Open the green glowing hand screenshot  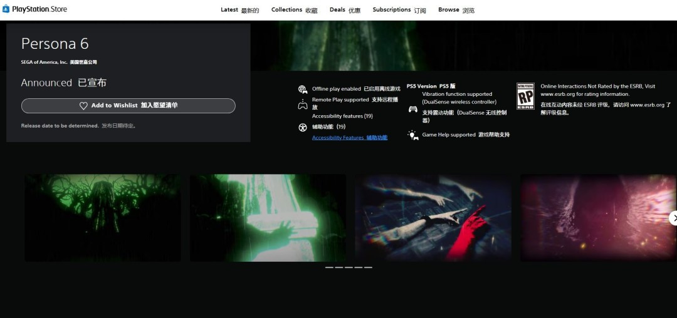[x=268, y=218]
